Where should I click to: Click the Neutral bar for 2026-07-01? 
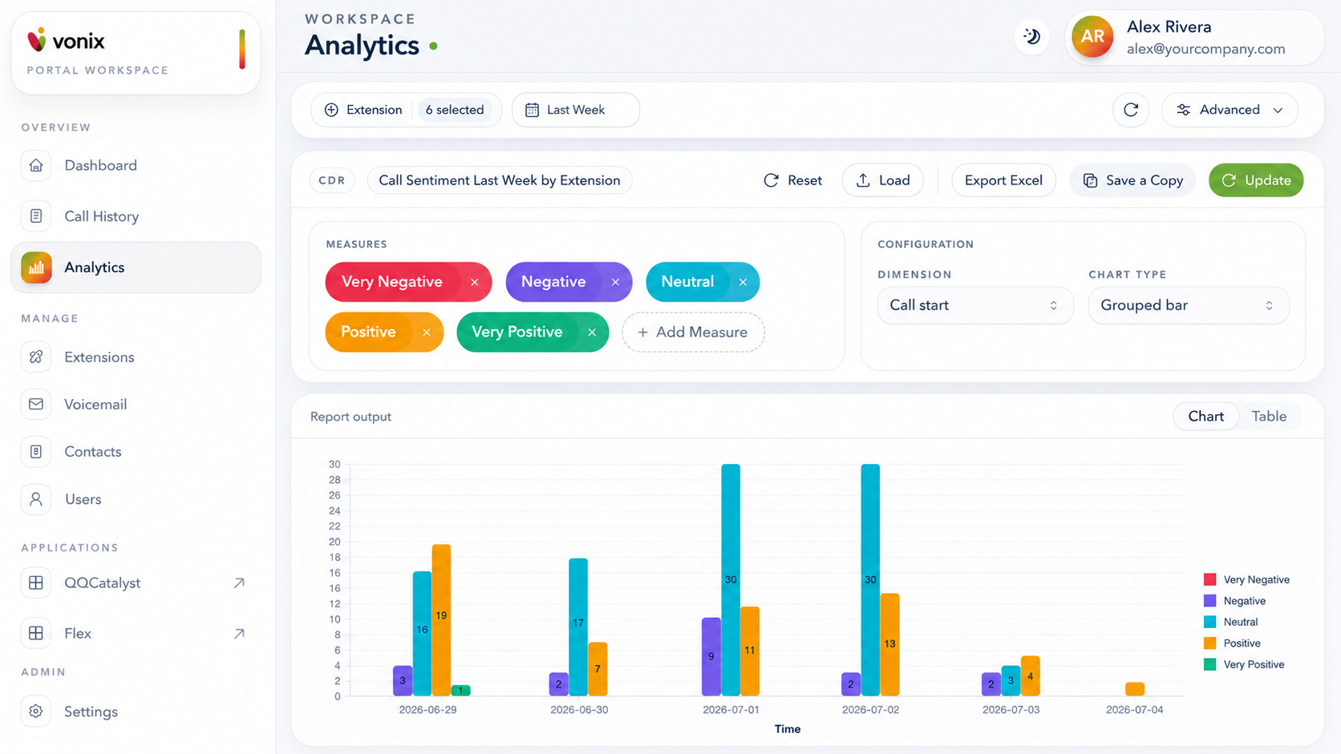coord(731,580)
